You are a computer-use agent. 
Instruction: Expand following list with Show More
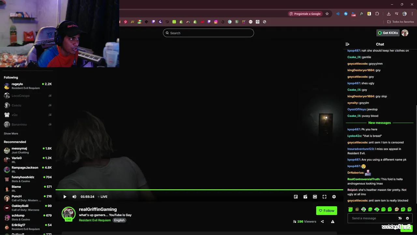click(11, 133)
